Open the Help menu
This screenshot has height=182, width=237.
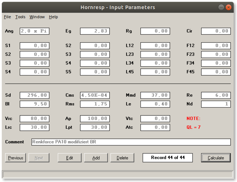click(x=53, y=17)
